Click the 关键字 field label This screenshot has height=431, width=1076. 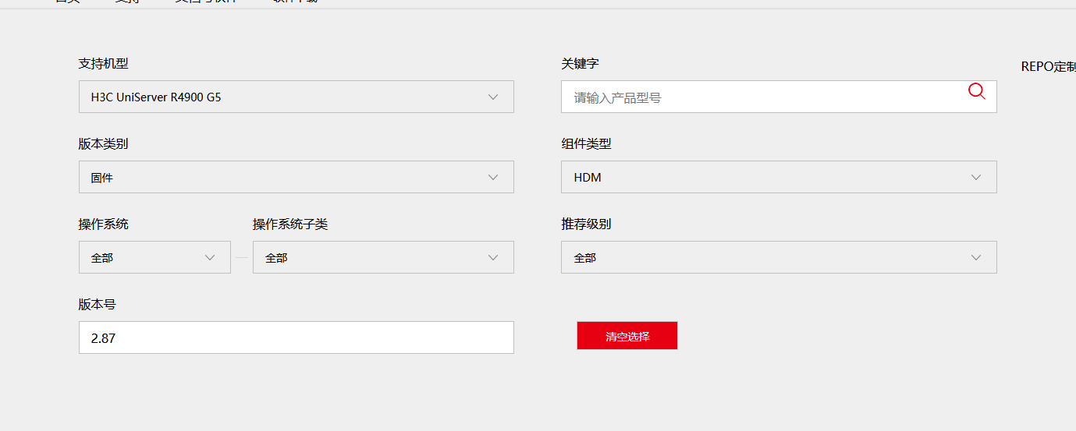click(x=580, y=64)
